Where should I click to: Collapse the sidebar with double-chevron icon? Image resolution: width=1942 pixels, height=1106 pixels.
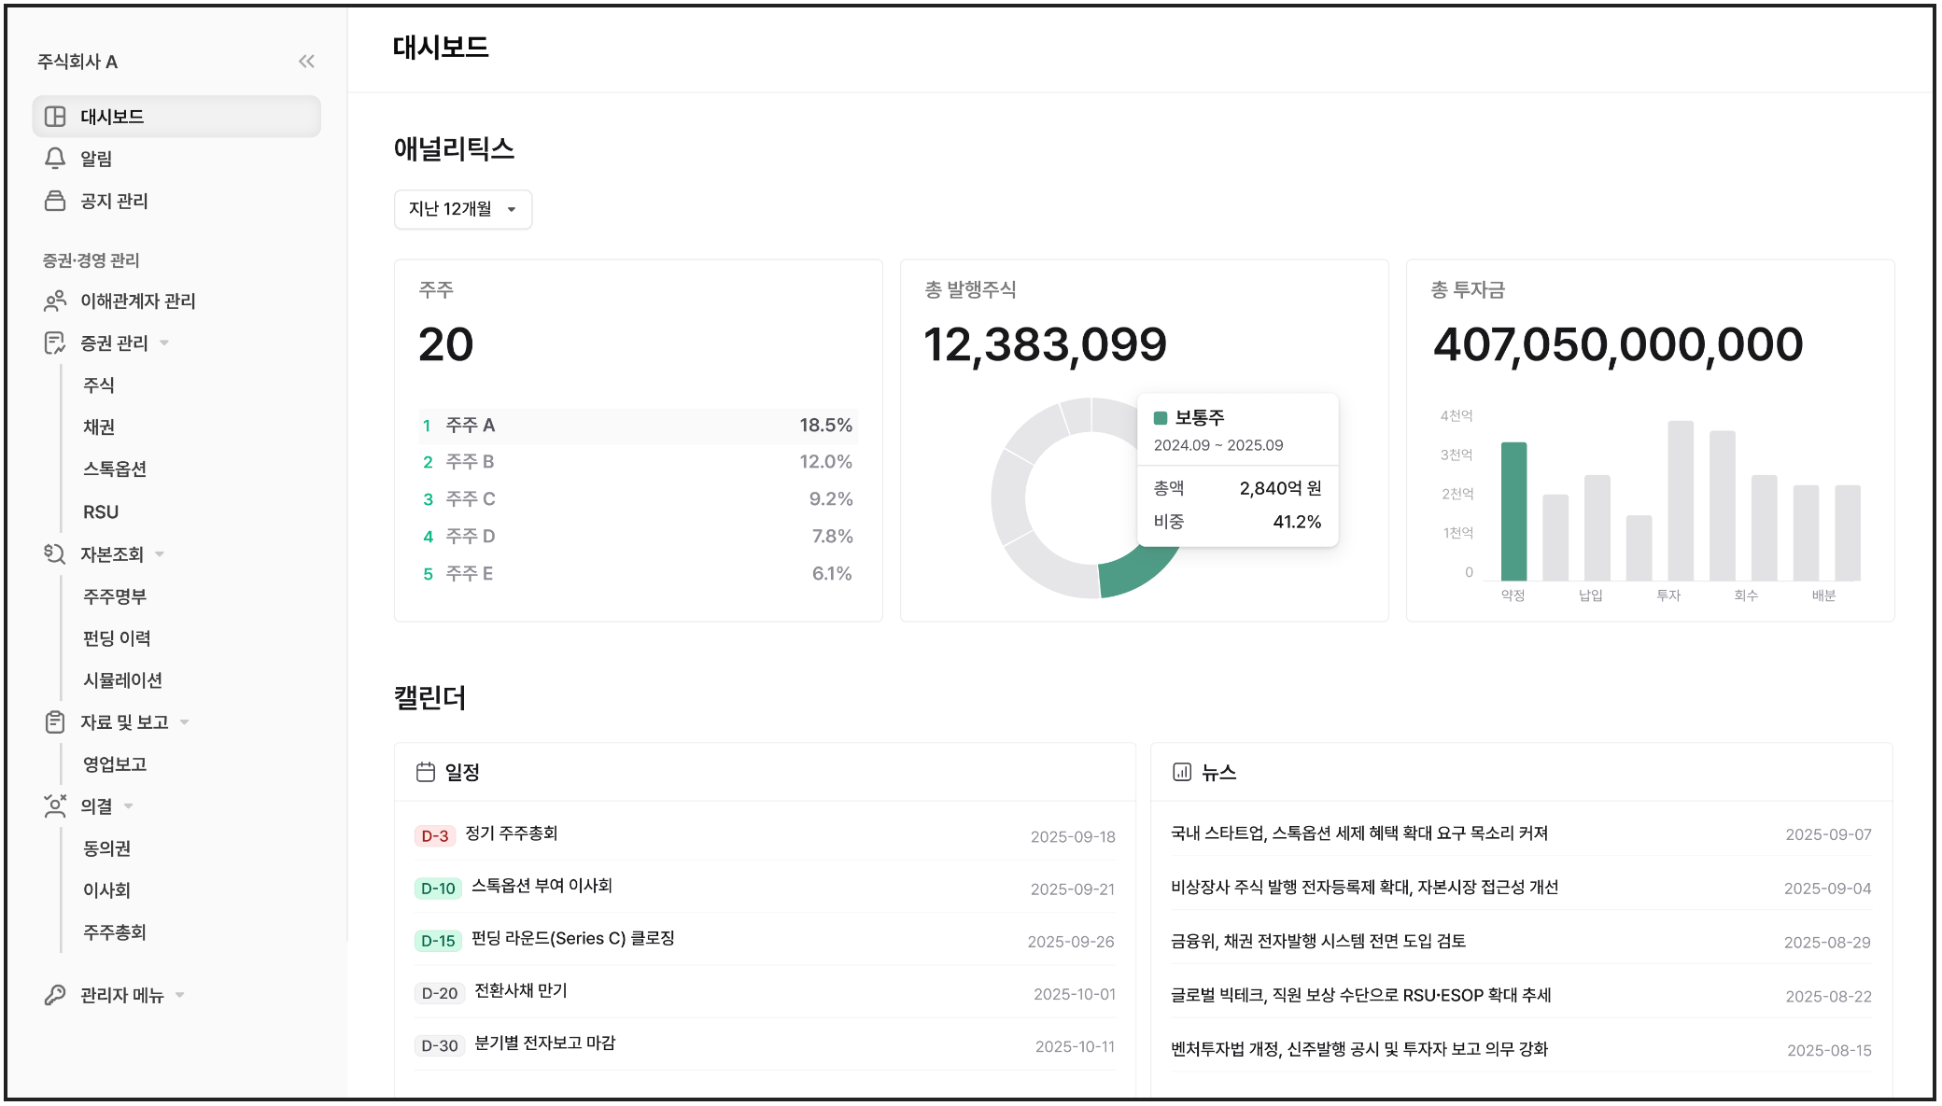click(306, 62)
